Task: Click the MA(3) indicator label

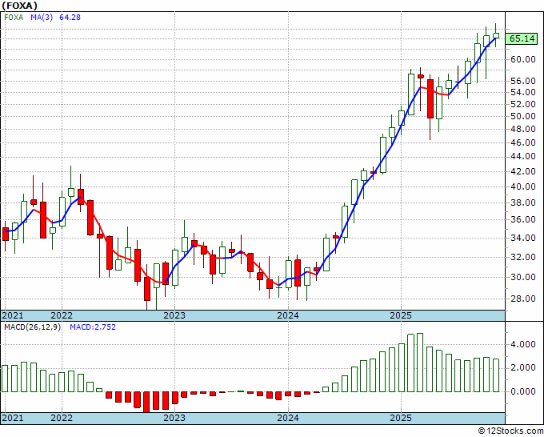Action: 42,17
